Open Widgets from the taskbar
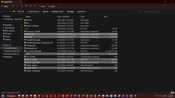The image size is (175, 98). pyautogui.click(x=23, y=96)
